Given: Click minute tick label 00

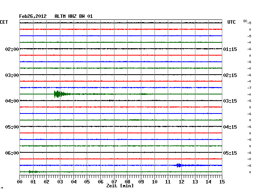Looking at the screenshot, I should [x=20, y=182].
